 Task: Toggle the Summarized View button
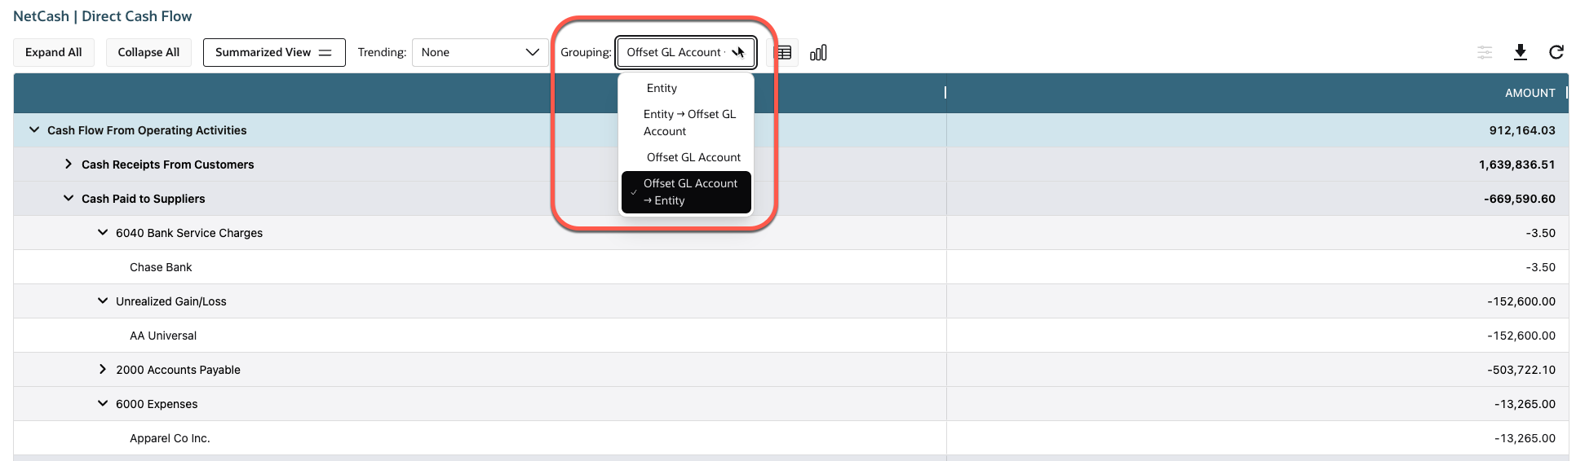274,53
